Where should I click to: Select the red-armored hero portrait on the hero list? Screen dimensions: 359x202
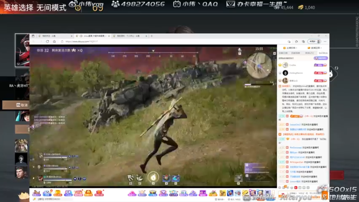(22, 49)
